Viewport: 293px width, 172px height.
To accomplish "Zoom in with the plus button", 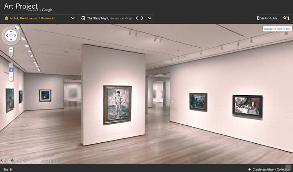I will [11, 50].
